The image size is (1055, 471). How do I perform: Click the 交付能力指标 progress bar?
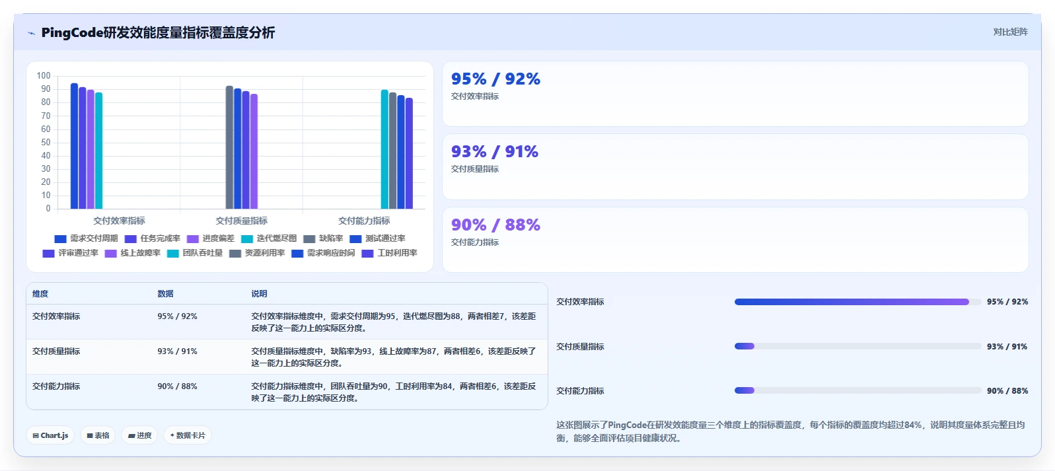(x=857, y=390)
